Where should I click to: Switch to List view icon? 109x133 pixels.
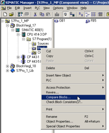94,14
